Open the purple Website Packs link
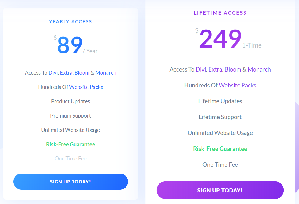Screen dimensions: 299x204 point(237,85)
